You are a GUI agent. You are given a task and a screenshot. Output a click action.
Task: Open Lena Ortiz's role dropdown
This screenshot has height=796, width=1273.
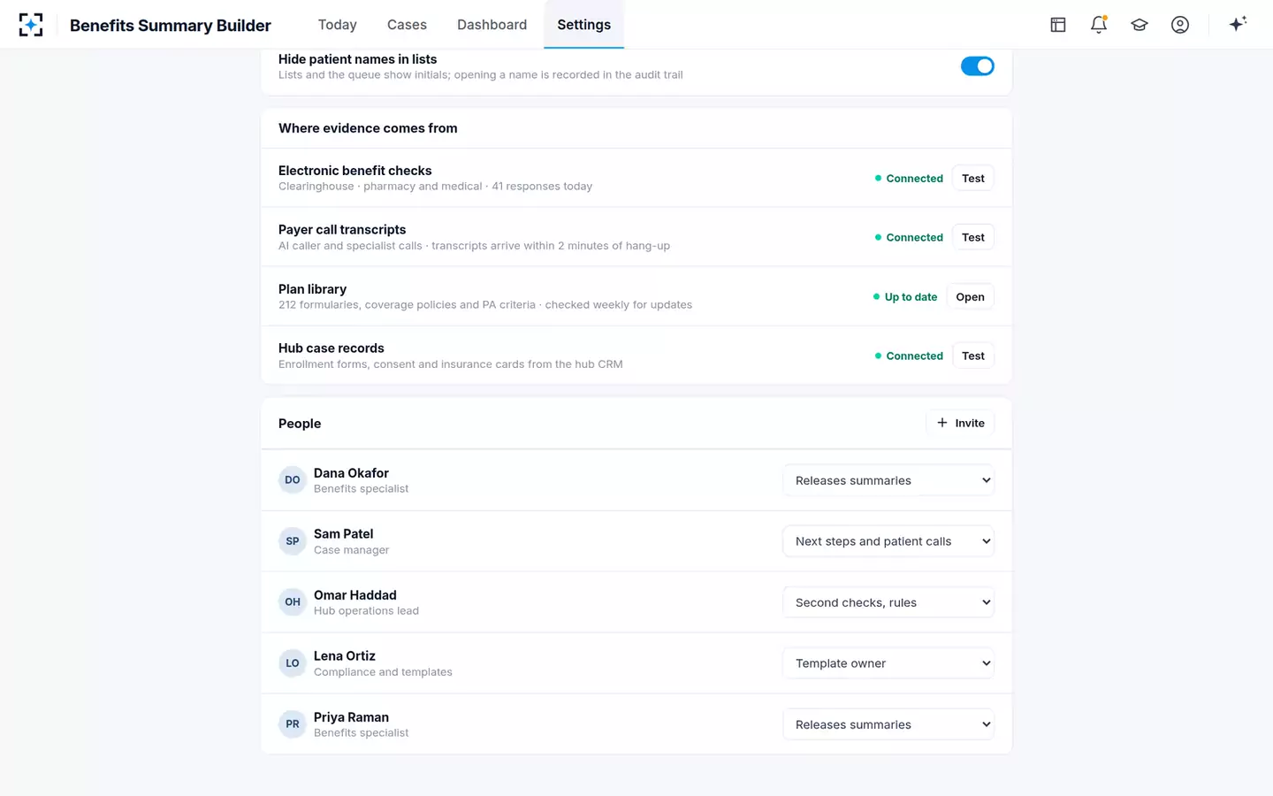tap(888, 663)
